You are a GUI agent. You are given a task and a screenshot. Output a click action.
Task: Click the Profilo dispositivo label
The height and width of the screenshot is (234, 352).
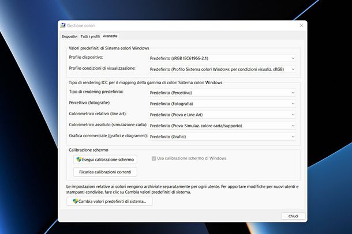coord(86,58)
